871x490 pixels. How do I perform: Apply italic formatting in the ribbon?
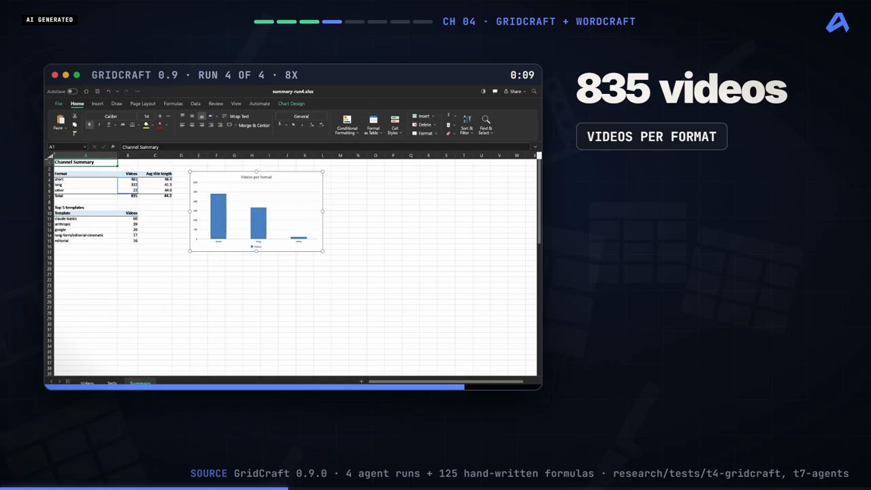coord(99,125)
